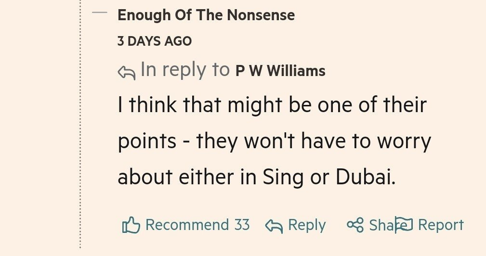Screen dimensions: 486x256
Task: Click the Report flag icon
Action: pyautogui.click(x=404, y=225)
